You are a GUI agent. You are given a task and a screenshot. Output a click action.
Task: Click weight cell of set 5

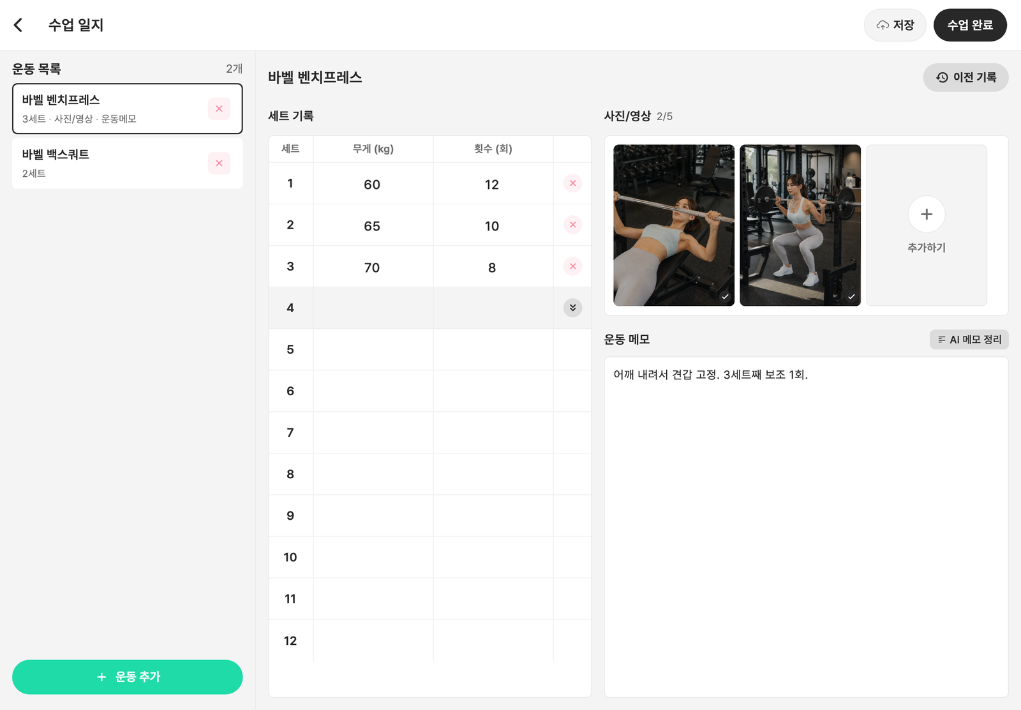[373, 349]
